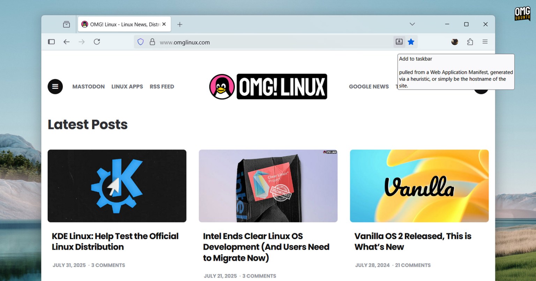Click the Add to taskbar icon
536x281 pixels.
(399, 42)
